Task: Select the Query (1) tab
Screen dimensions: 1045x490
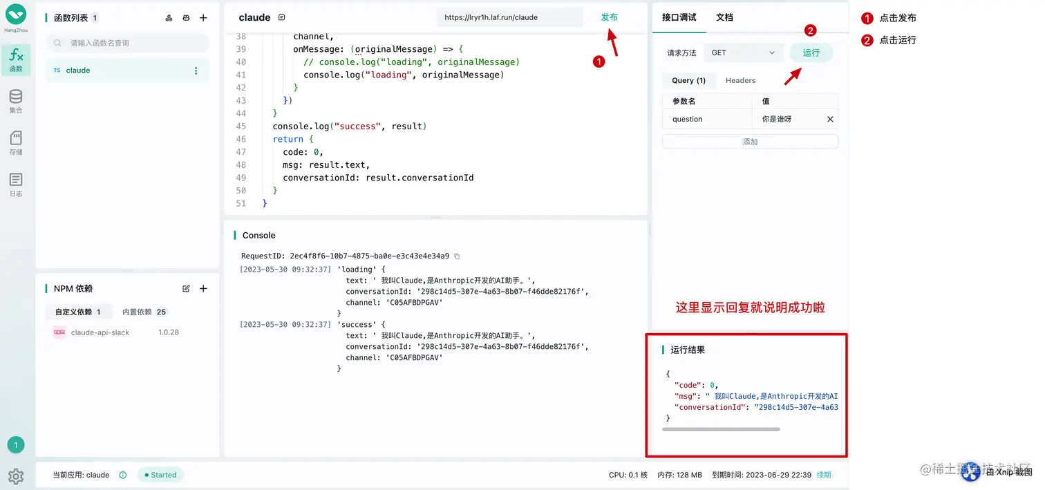Action: (688, 80)
